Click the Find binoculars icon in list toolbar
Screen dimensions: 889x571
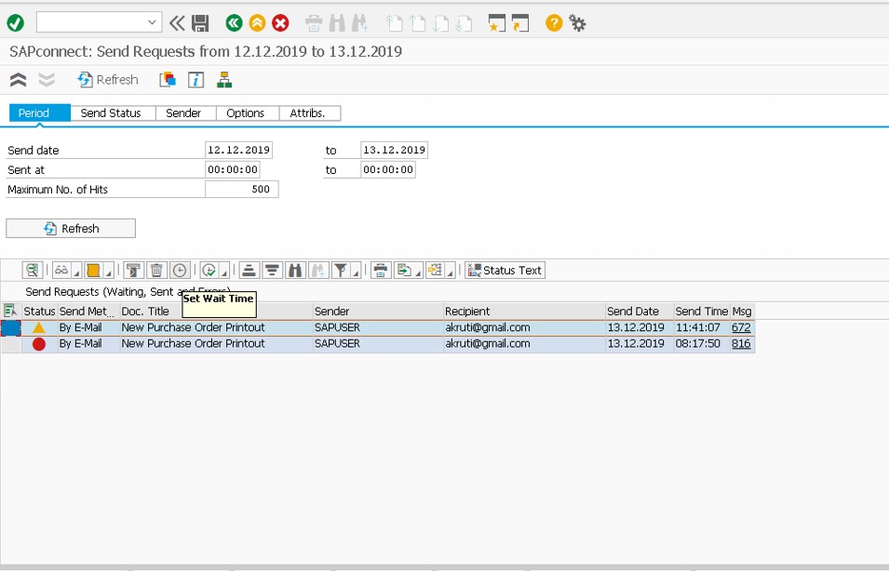click(295, 271)
